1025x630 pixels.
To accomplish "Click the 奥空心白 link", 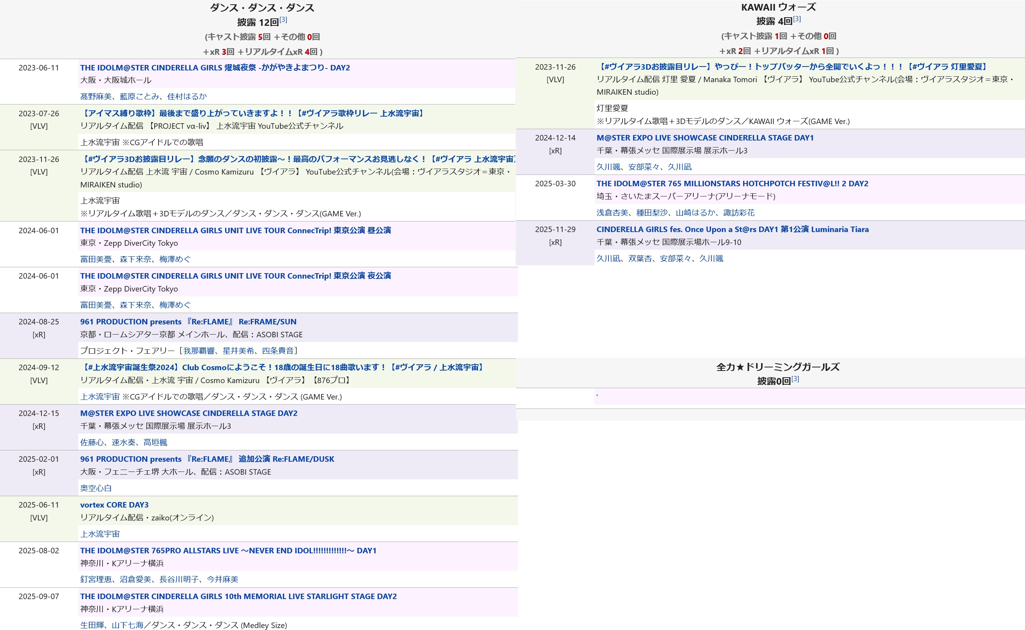I will (96, 488).
